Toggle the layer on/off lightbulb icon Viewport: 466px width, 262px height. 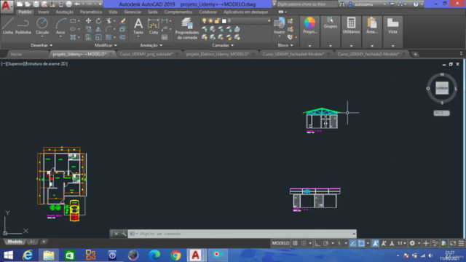tap(204, 21)
